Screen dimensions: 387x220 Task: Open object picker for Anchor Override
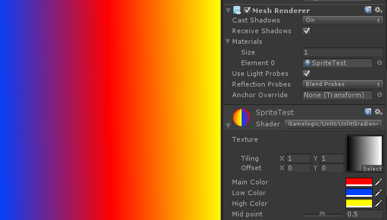click(380, 95)
